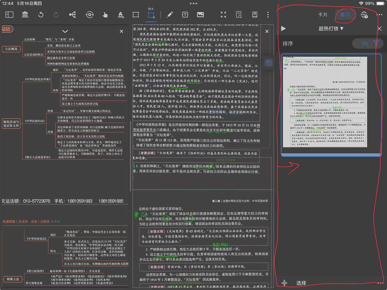Open the document search icon
387x290 pixels.
pos(239,15)
